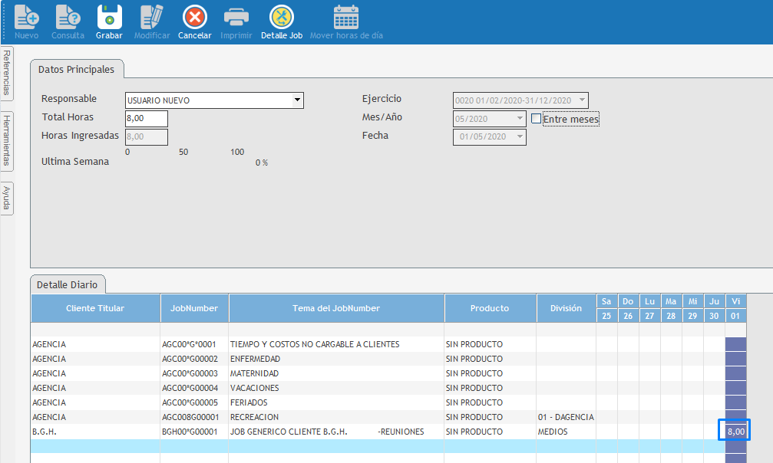Open the Consulta toolbar icon
773x463 pixels.
[68, 18]
